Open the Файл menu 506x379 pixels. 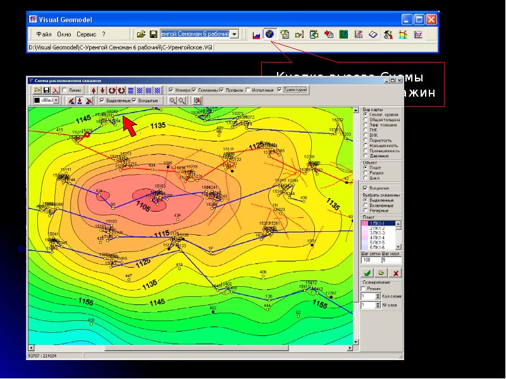(44, 34)
